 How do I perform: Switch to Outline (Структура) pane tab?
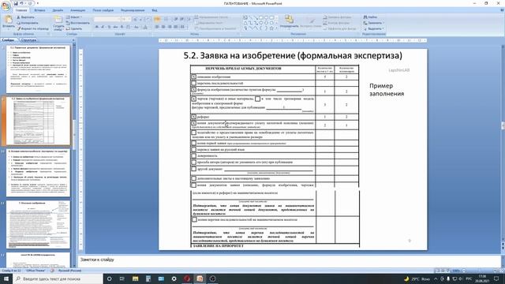pos(28,40)
